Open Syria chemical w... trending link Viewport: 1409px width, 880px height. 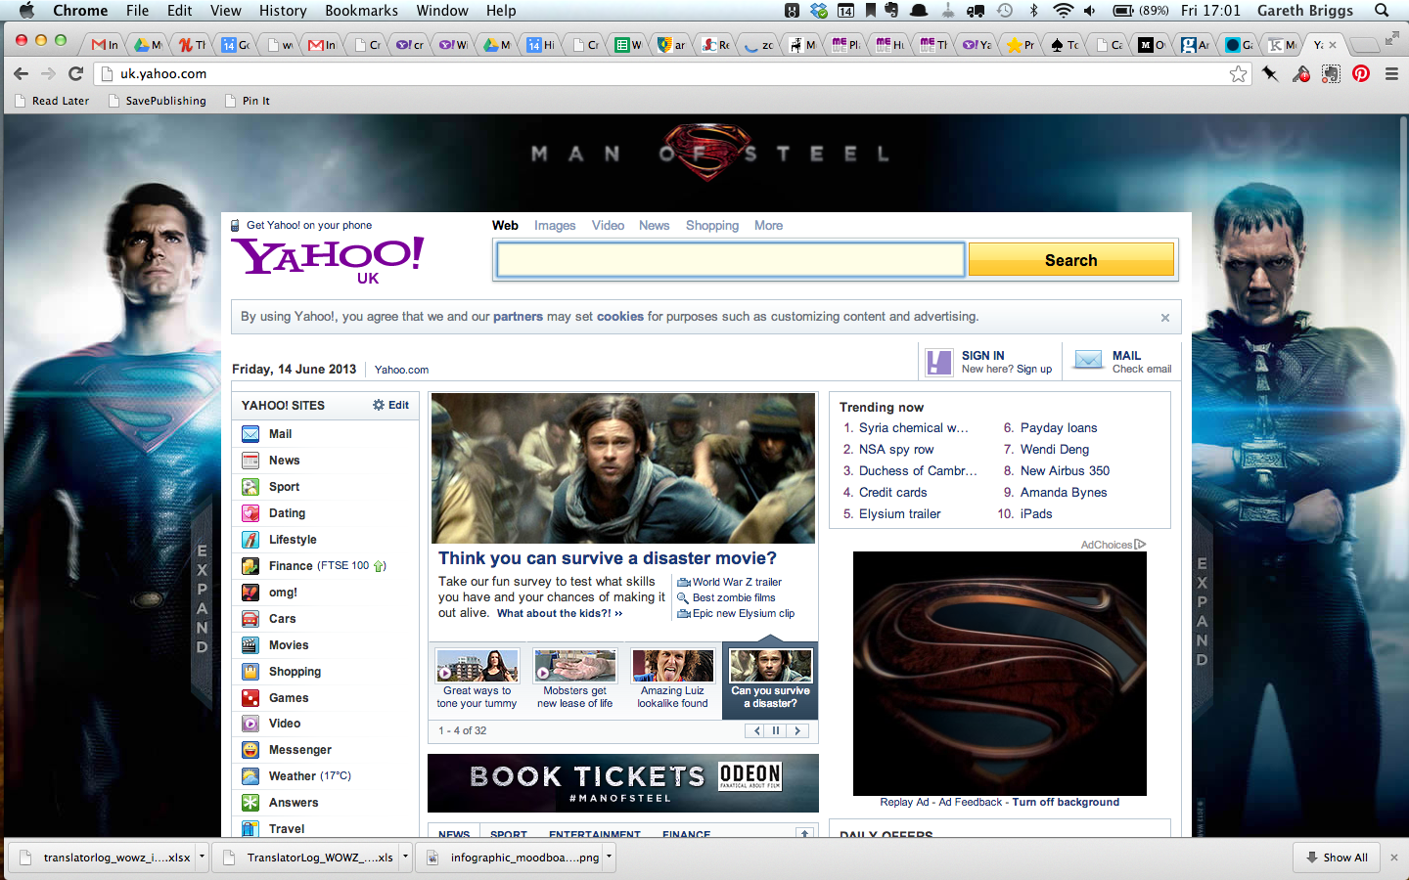pos(913,428)
